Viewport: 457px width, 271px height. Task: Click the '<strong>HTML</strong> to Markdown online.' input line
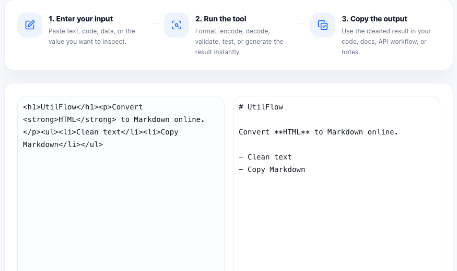tap(114, 119)
